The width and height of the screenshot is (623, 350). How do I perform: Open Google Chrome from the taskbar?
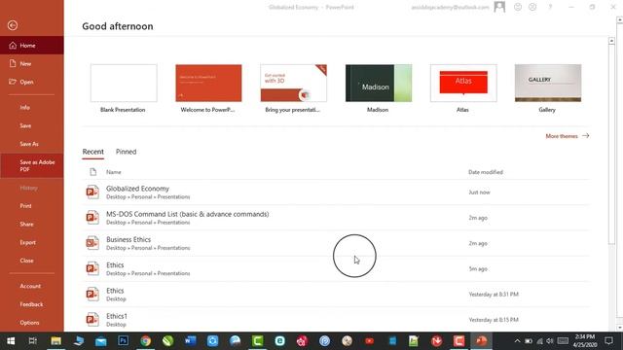tap(145, 341)
